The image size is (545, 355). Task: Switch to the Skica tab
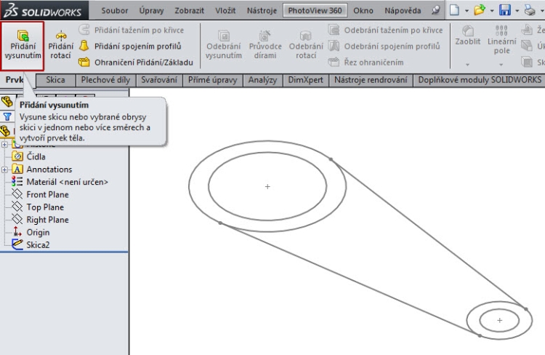[56, 80]
